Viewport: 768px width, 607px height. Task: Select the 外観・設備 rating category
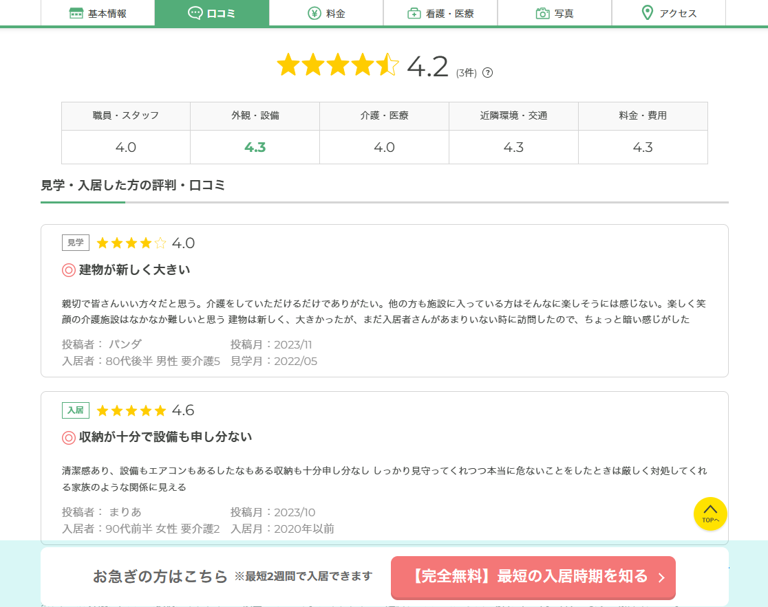255,115
